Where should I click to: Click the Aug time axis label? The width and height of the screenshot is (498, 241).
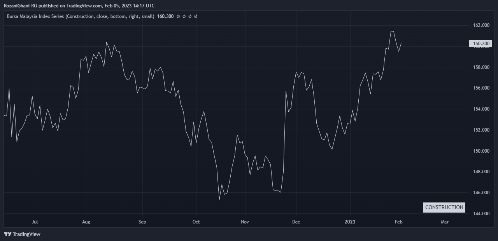point(86,222)
